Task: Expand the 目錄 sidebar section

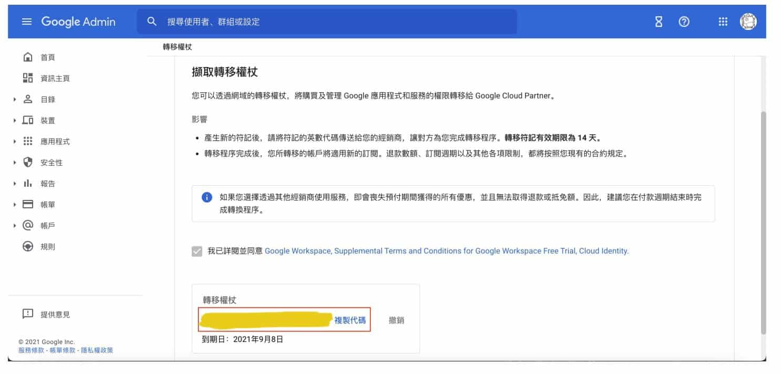Action: point(15,99)
